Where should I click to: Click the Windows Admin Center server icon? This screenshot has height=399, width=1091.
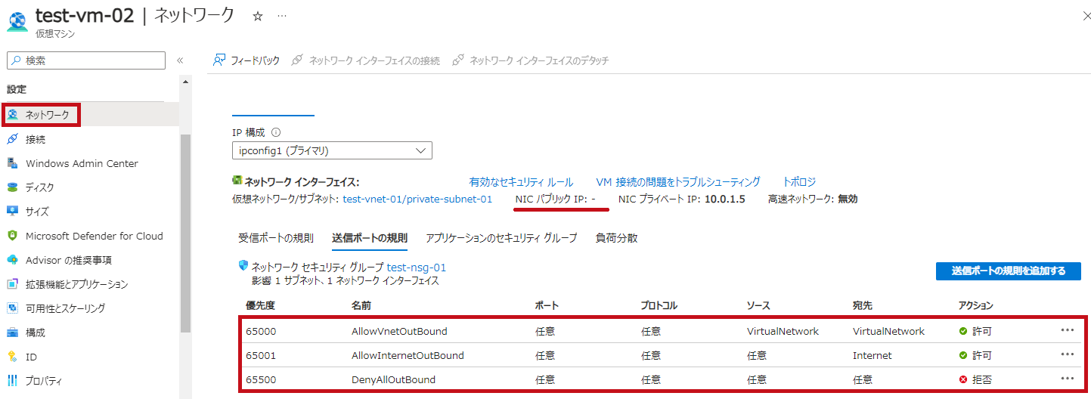pos(12,163)
